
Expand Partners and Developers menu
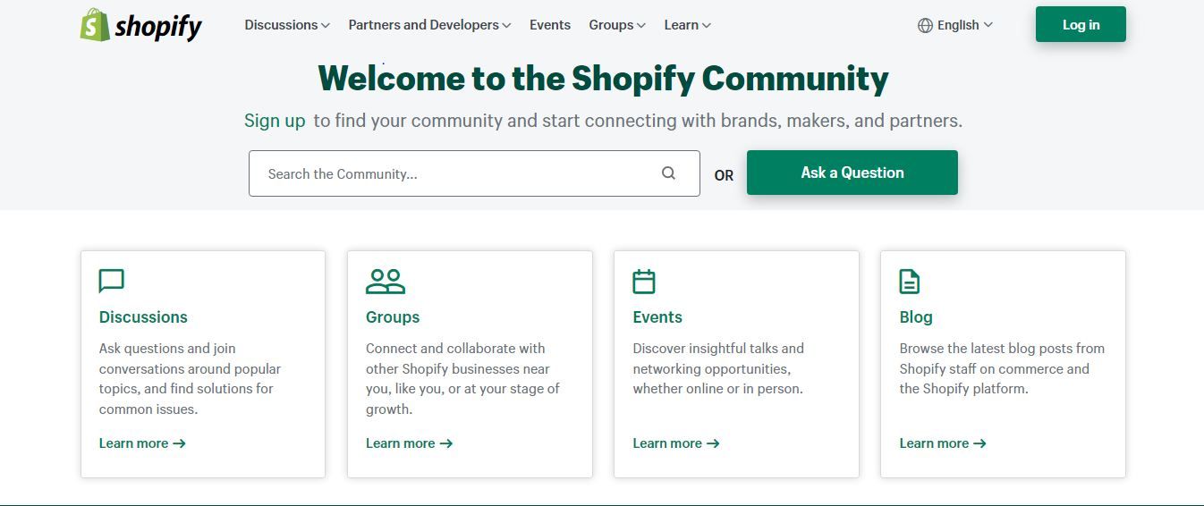pyautogui.click(x=429, y=25)
